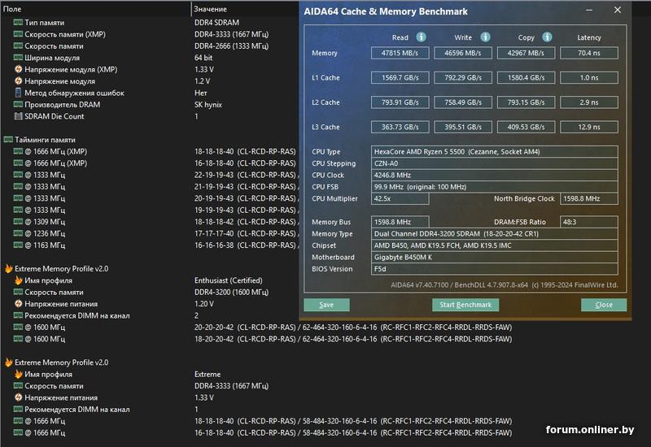Click the Memory Latency 70.4 ns field

point(588,53)
